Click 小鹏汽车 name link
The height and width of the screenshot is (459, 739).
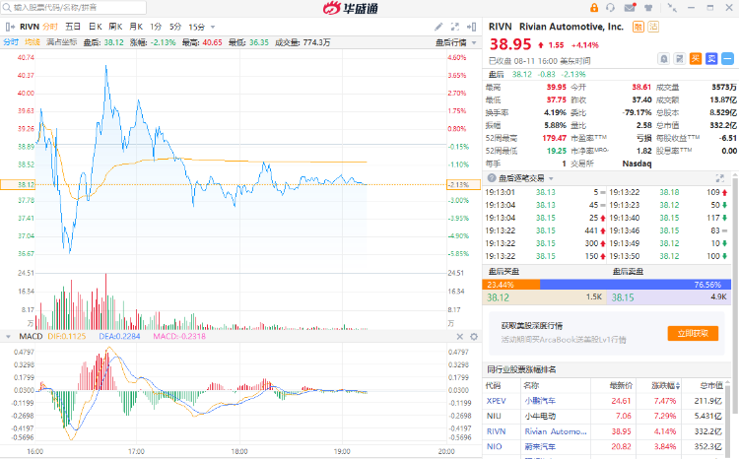[540, 401]
